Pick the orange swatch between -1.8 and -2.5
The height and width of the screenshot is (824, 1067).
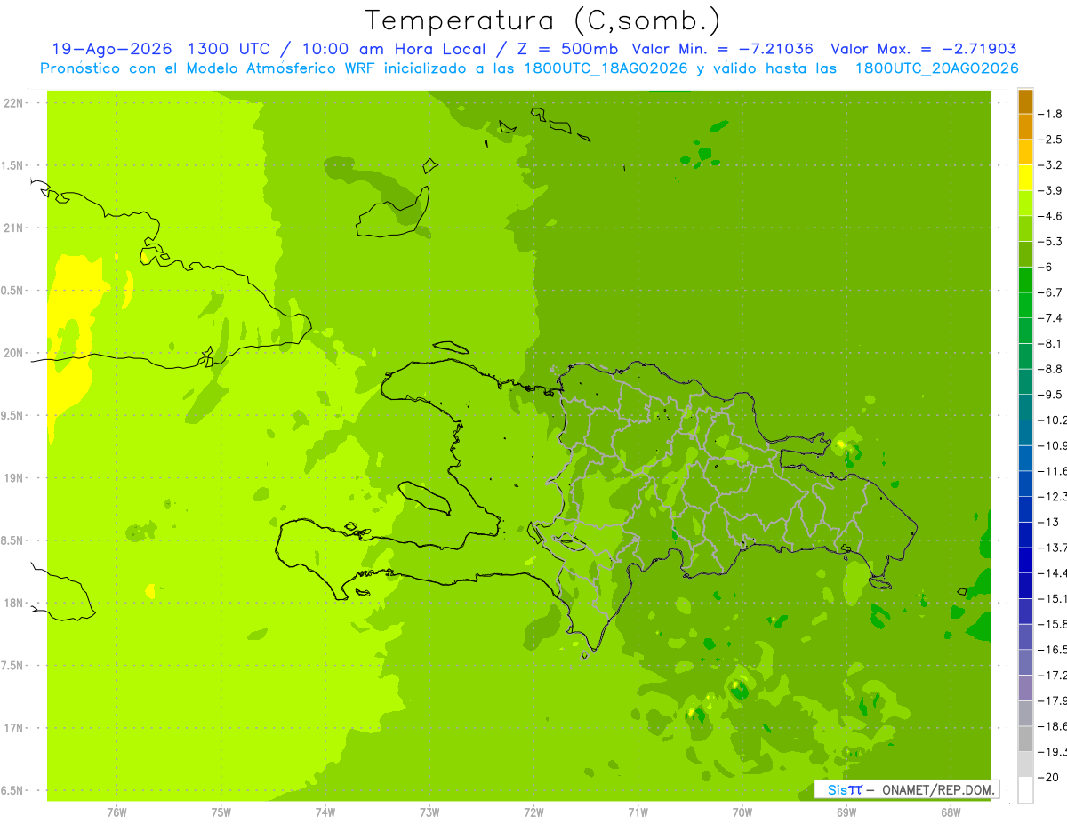(1025, 127)
